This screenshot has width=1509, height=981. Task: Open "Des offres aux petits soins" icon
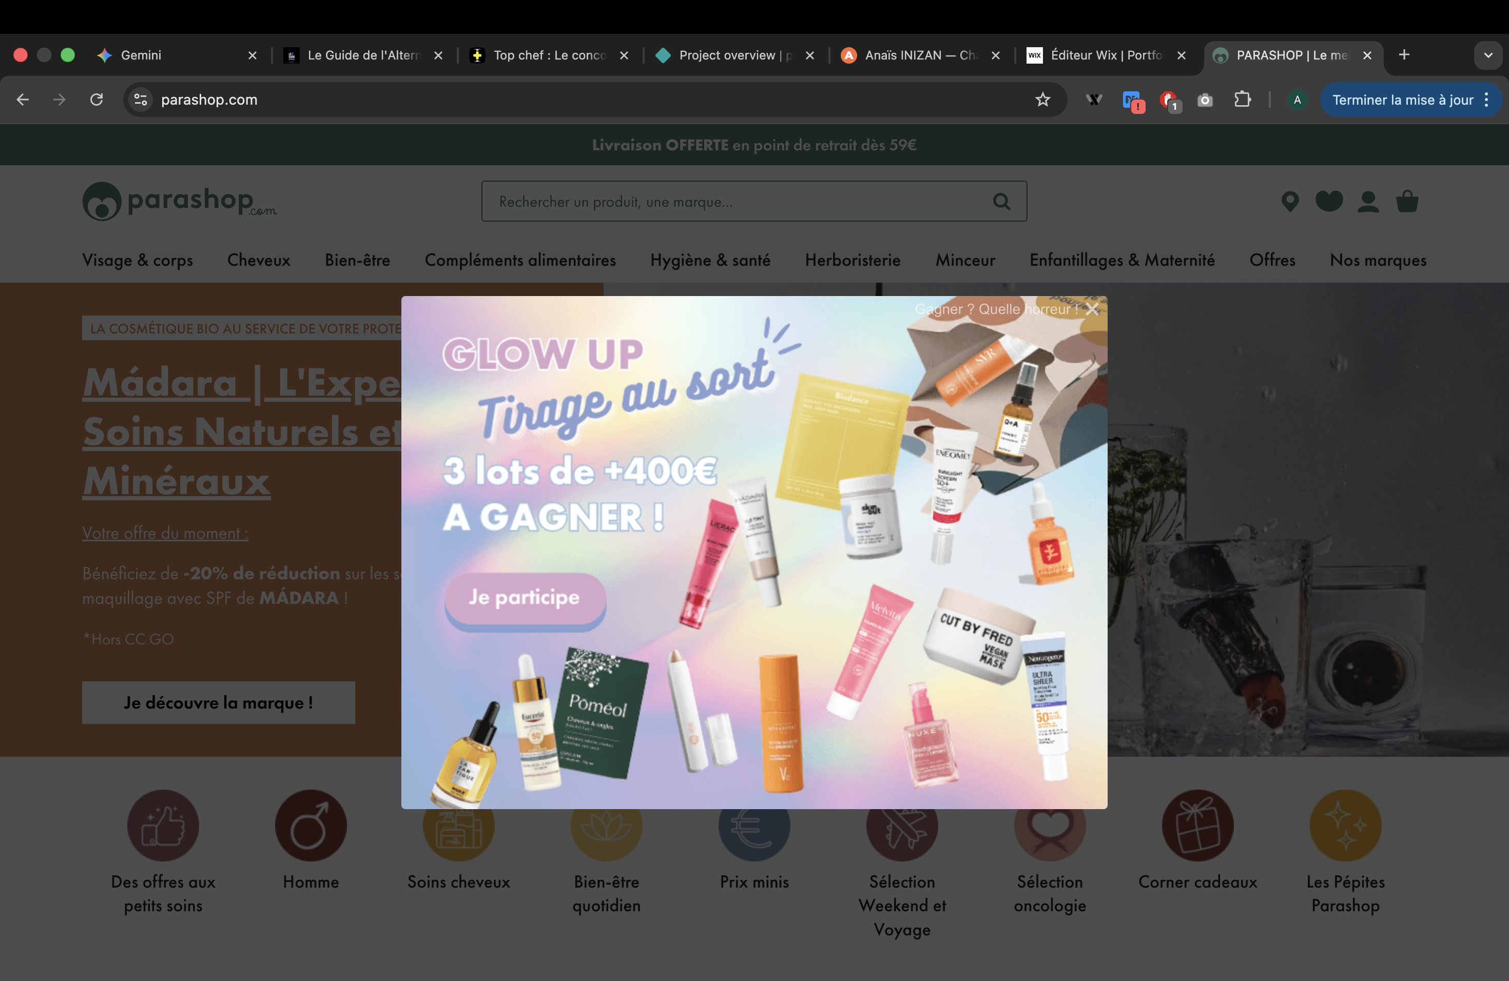point(163,826)
